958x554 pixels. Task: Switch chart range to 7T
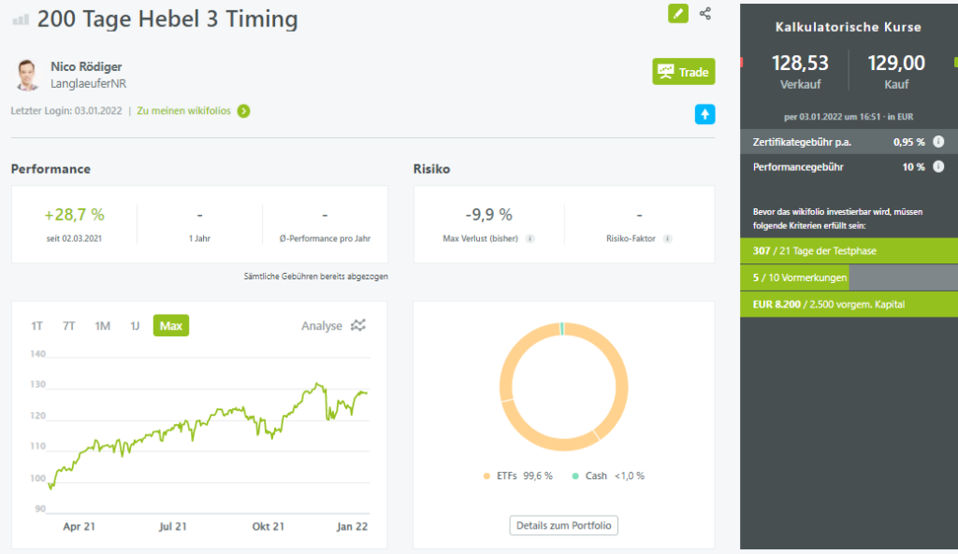pos(68,326)
